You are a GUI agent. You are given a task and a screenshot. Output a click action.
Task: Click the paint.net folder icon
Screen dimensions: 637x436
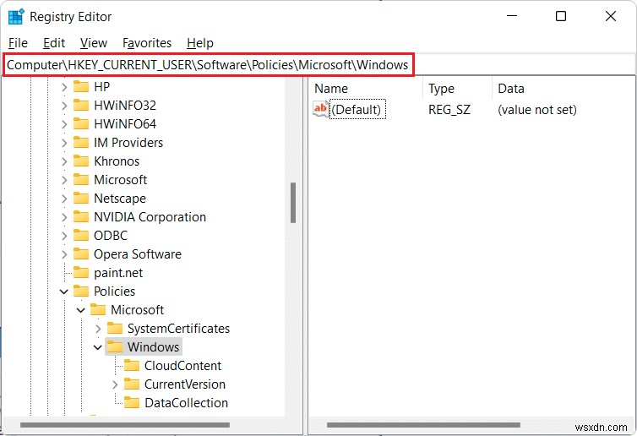tap(80, 273)
